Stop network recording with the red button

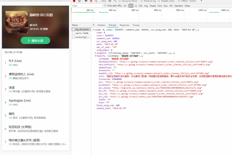[x=74, y=1]
